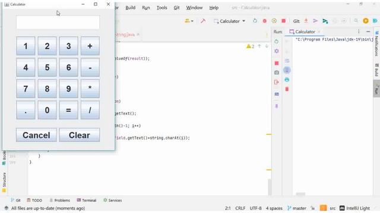380x213 pixels.
Task: Click the camera thread dump icon
Action: [x=277, y=72]
